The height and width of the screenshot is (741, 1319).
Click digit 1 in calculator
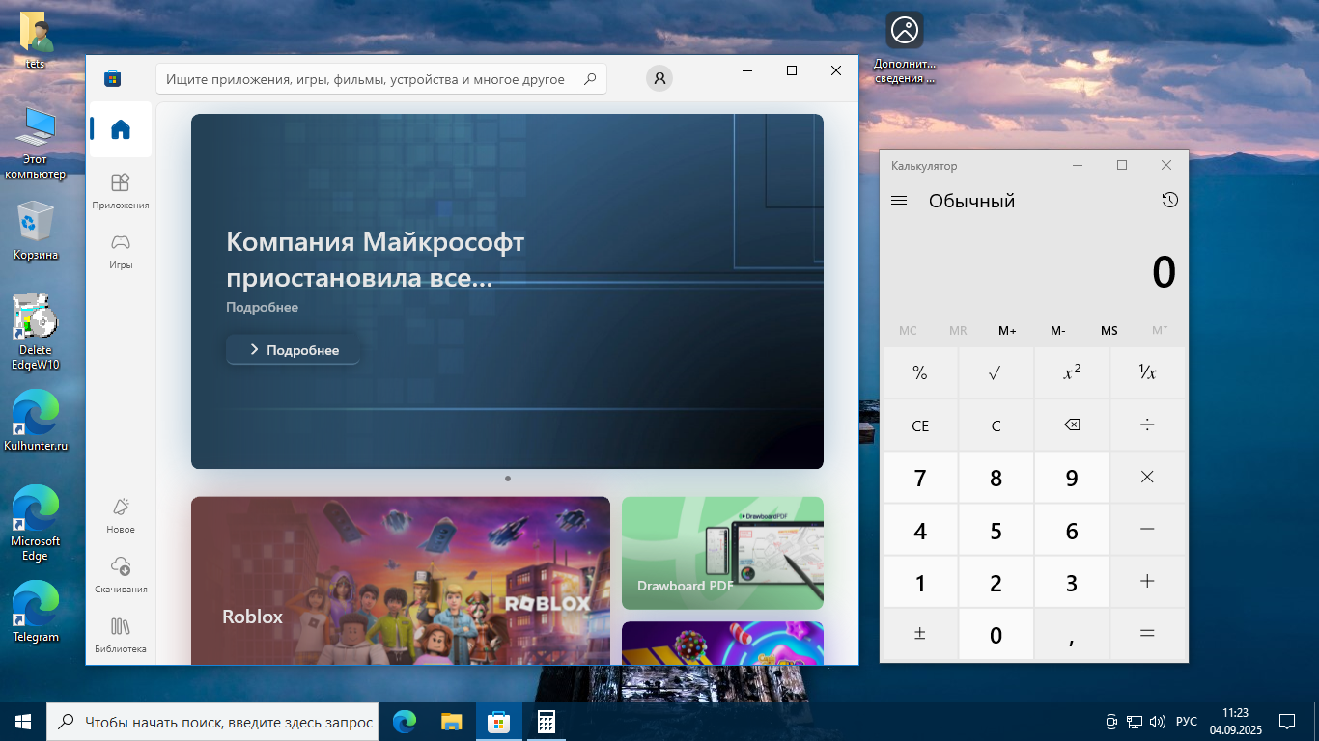tap(920, 581)
